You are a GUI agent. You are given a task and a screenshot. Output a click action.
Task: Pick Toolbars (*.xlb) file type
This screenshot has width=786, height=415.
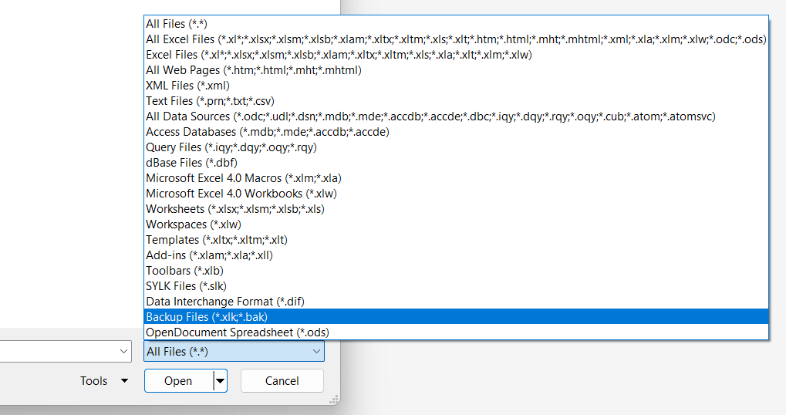[x=456, y=271]
